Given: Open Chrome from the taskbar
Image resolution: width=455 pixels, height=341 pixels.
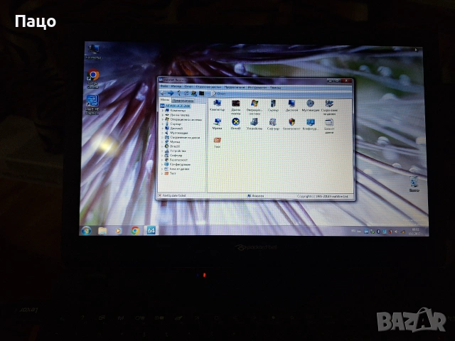Looking at the screenshot, I should coord(135,230).
